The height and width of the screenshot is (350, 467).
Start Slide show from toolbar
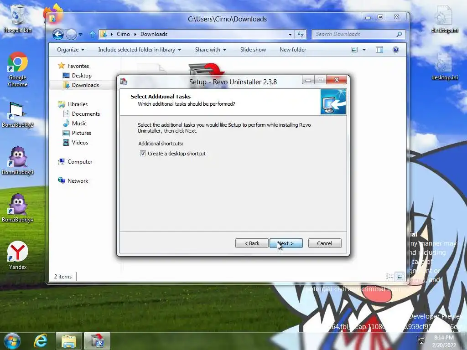pos(253,50)
